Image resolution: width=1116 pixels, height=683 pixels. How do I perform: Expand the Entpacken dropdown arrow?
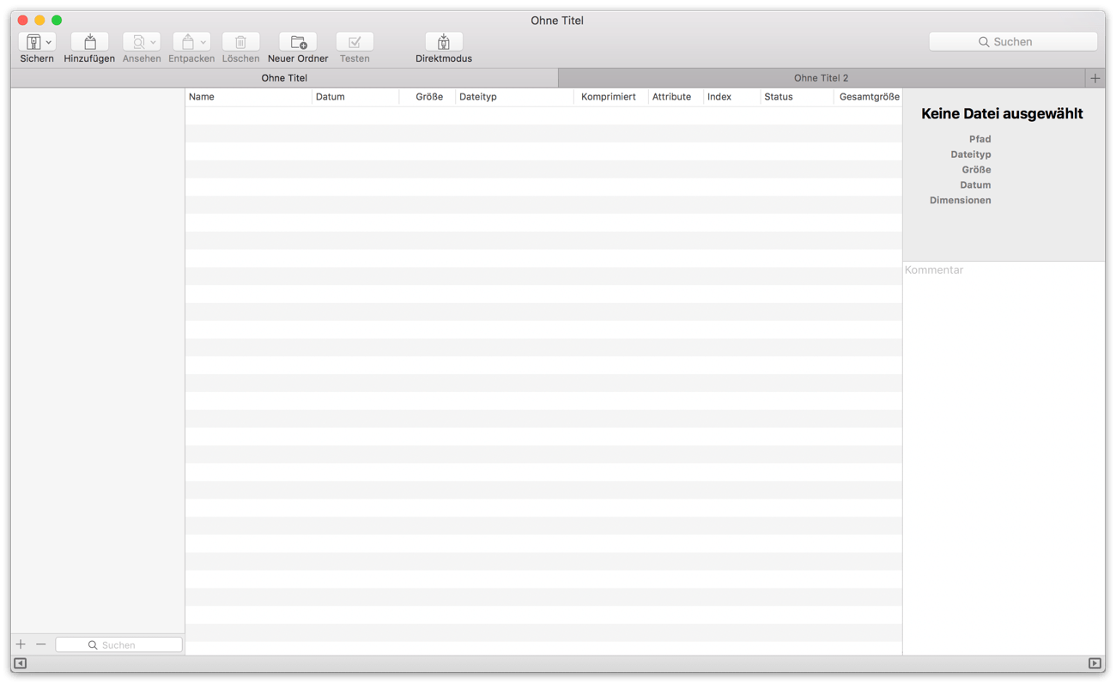point(203,42)
